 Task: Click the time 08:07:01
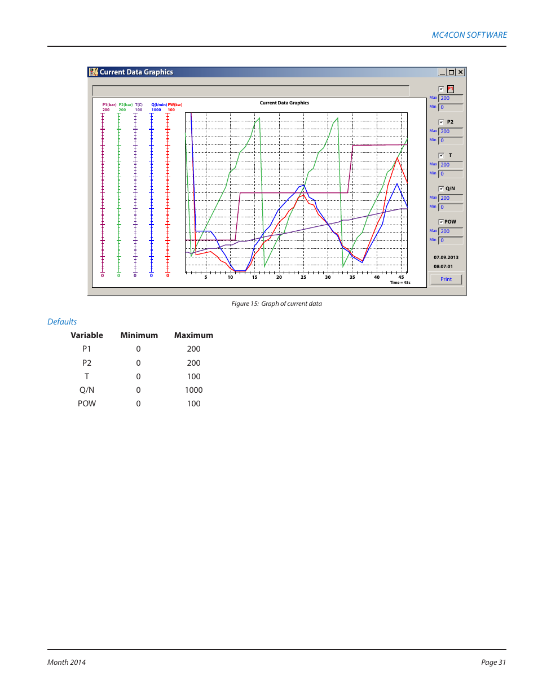[x=443, y=266]
